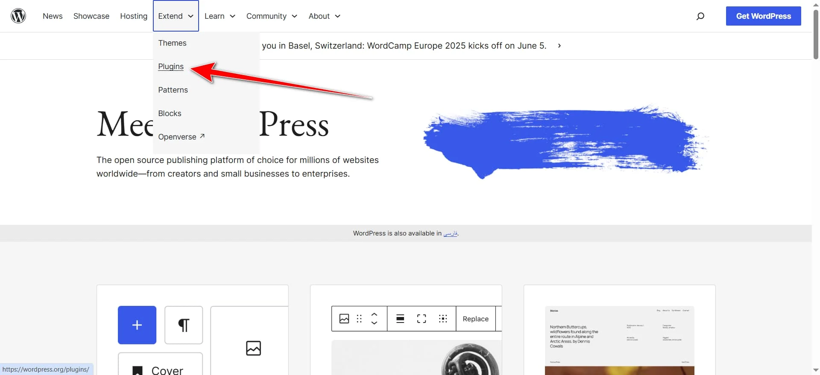
Task: Expand the Community menu chevron
Action: click(x=295, y=16)
